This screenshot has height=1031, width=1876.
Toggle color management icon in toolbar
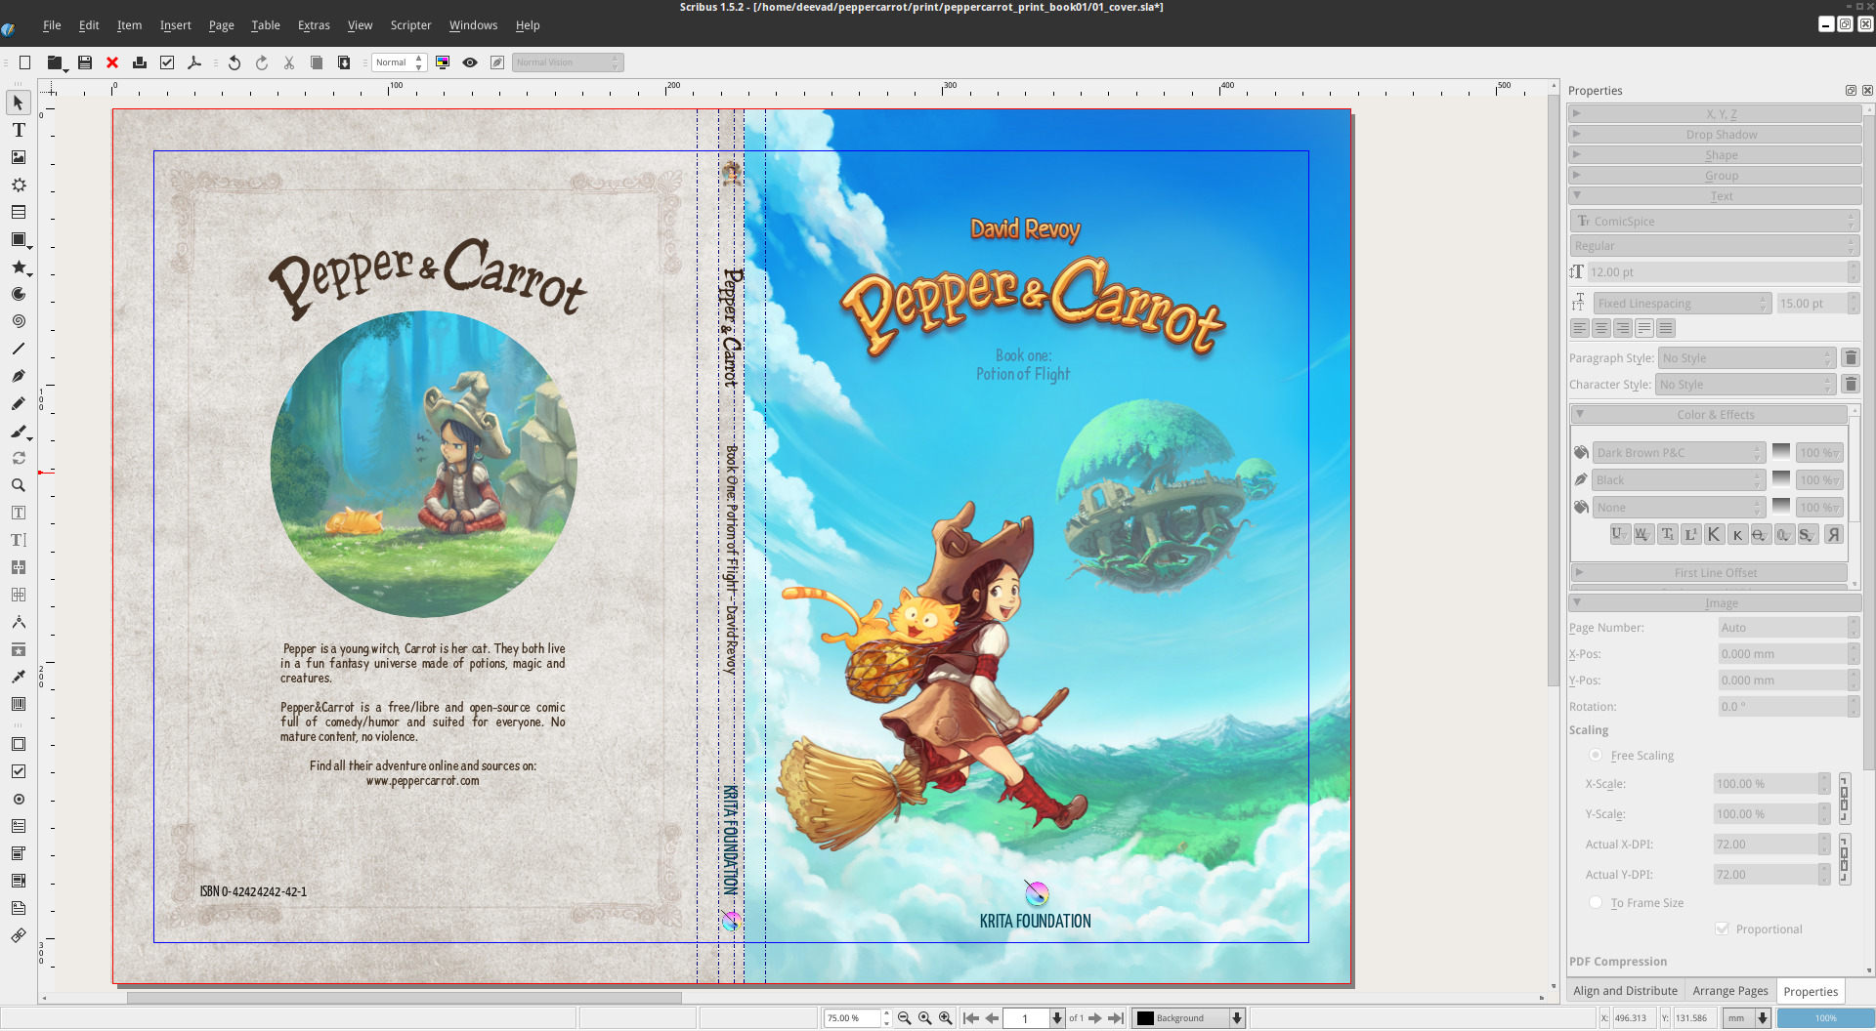click(443, 62)
